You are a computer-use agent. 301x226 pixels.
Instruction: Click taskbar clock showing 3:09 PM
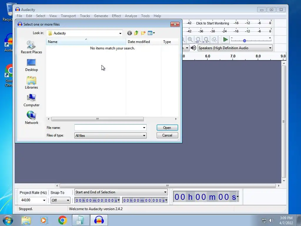pyautogui.click(x=286, y=220)
